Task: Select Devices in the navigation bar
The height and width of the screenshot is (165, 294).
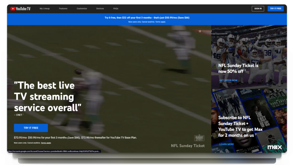Action: coord(100,9)
